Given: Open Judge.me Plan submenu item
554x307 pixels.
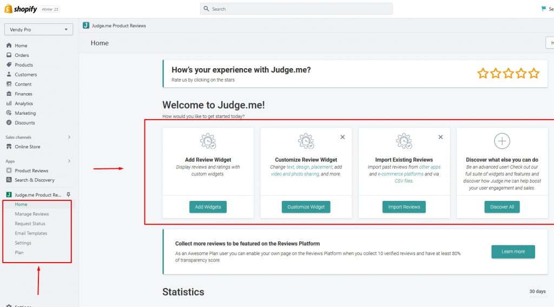Looking at the screenshot, I should [19, 252].
